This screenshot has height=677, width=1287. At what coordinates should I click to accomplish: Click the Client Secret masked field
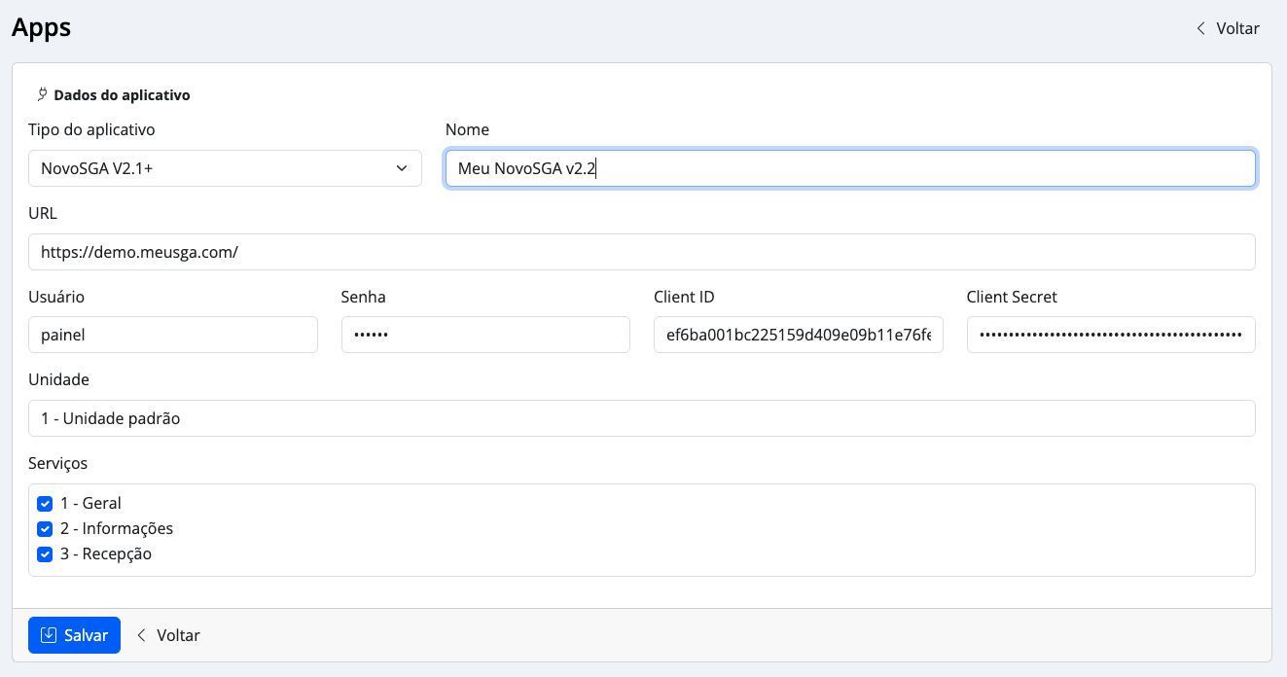point(1110,335)
